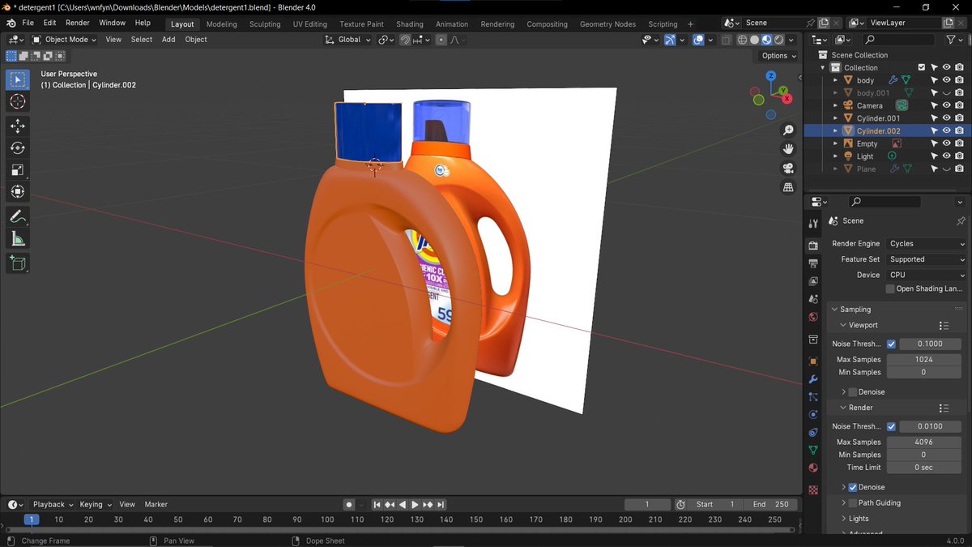This screenshot has width=972, height=547.
Task: Click the Render Time Limit field
Action: coord(924,468)
